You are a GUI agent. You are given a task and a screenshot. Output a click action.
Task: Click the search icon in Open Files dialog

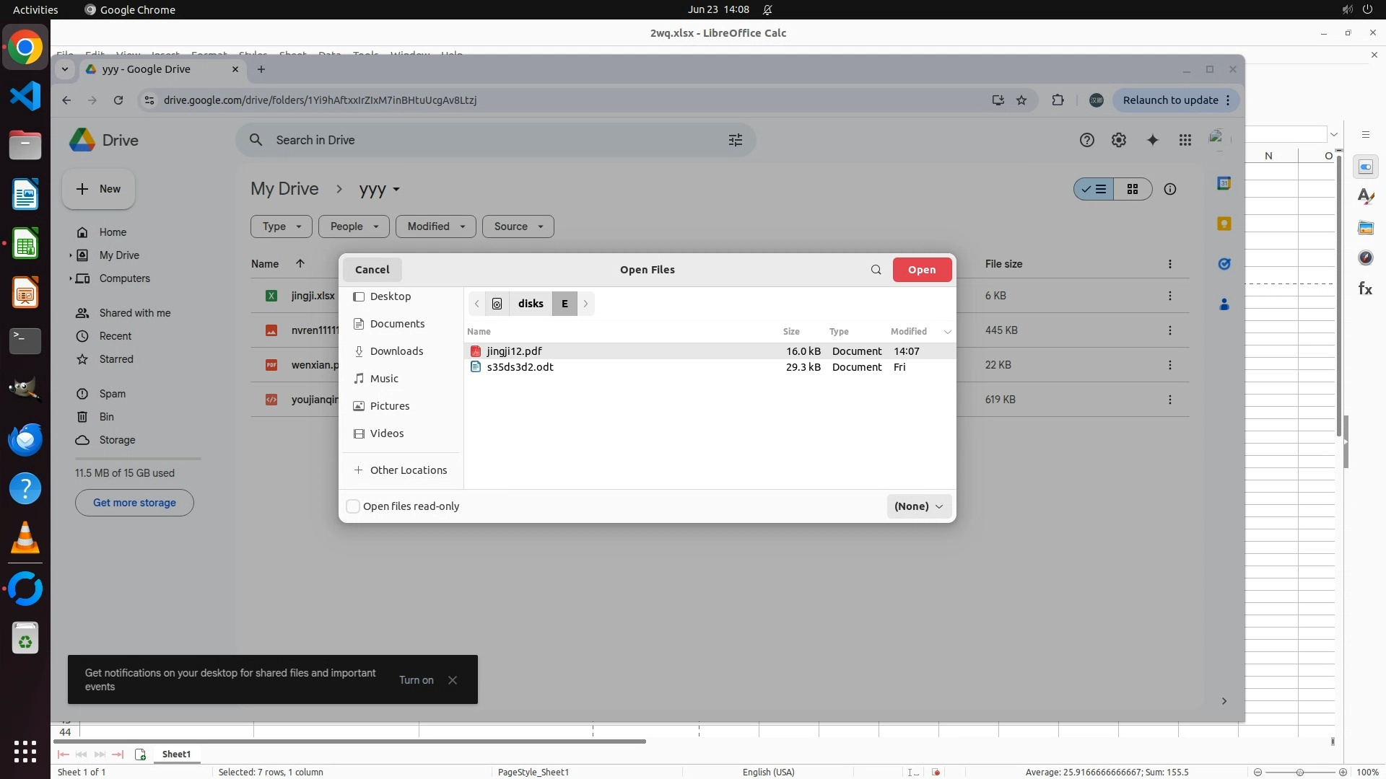(876, 270)
